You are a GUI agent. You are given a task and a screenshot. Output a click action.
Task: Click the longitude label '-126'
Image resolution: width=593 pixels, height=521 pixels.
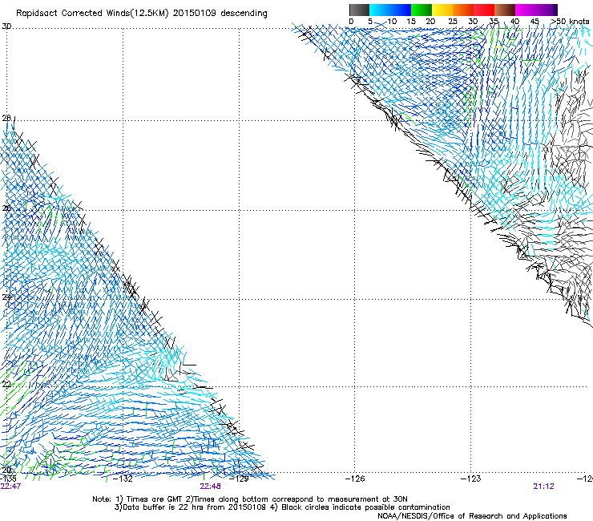pyautogui.click(x=355, y=479)
